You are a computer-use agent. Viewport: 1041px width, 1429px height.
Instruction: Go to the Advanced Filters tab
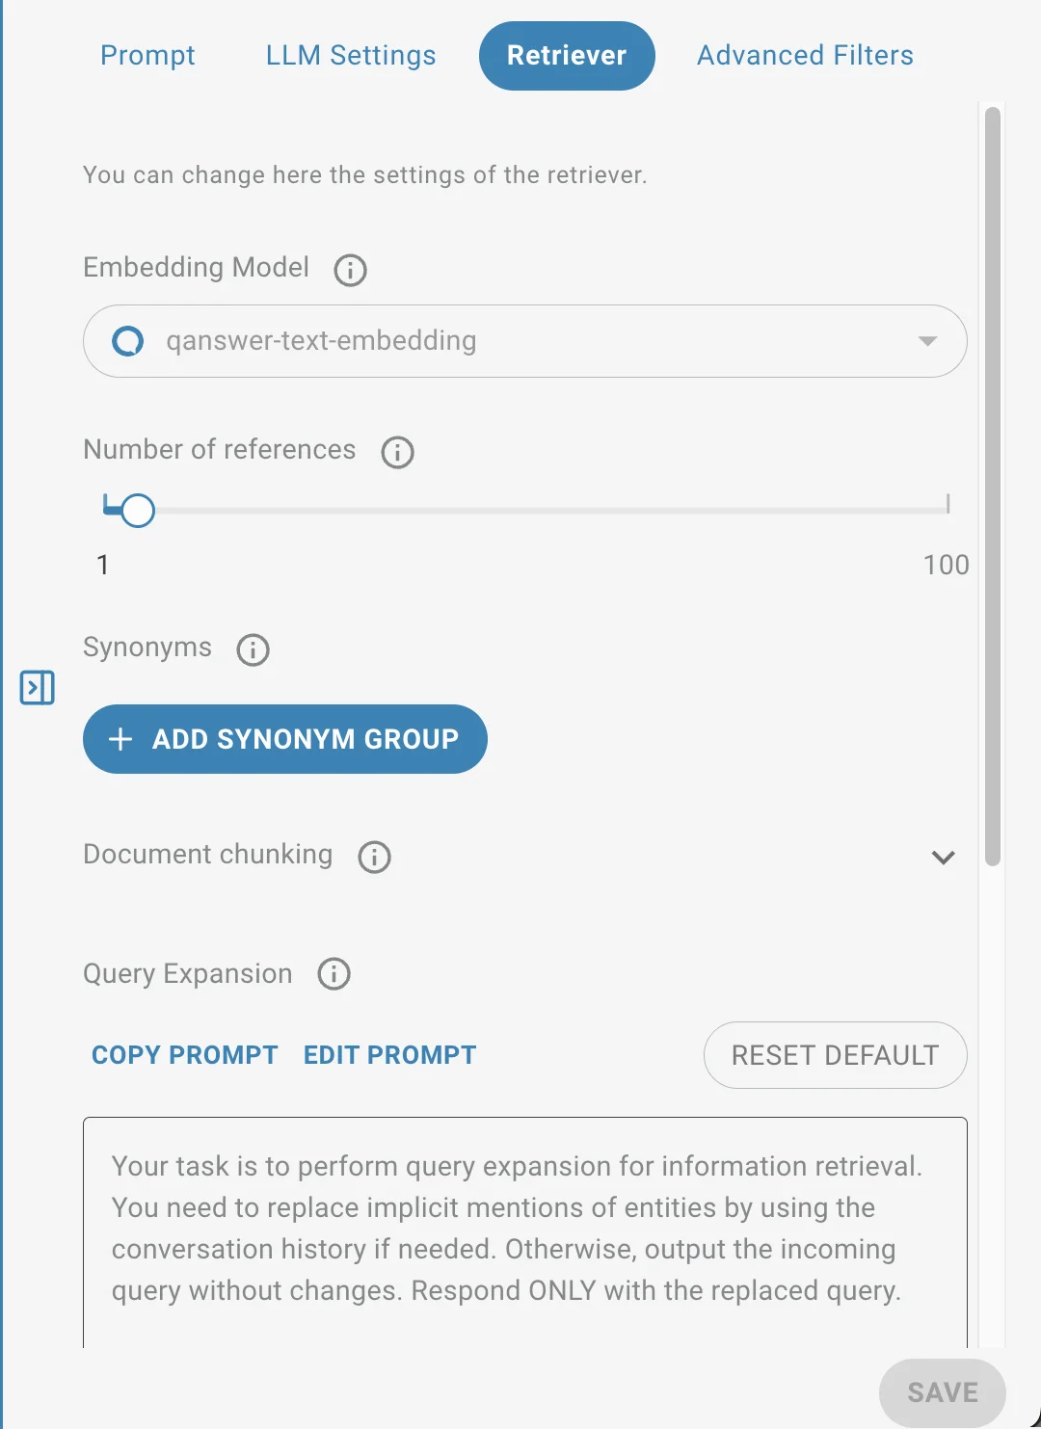[x=805, y=56]
